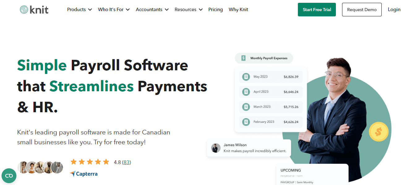Click the Monthly Payroll Expenses receipt icon
Screen dimensions: 416x185
click(243, 58)
